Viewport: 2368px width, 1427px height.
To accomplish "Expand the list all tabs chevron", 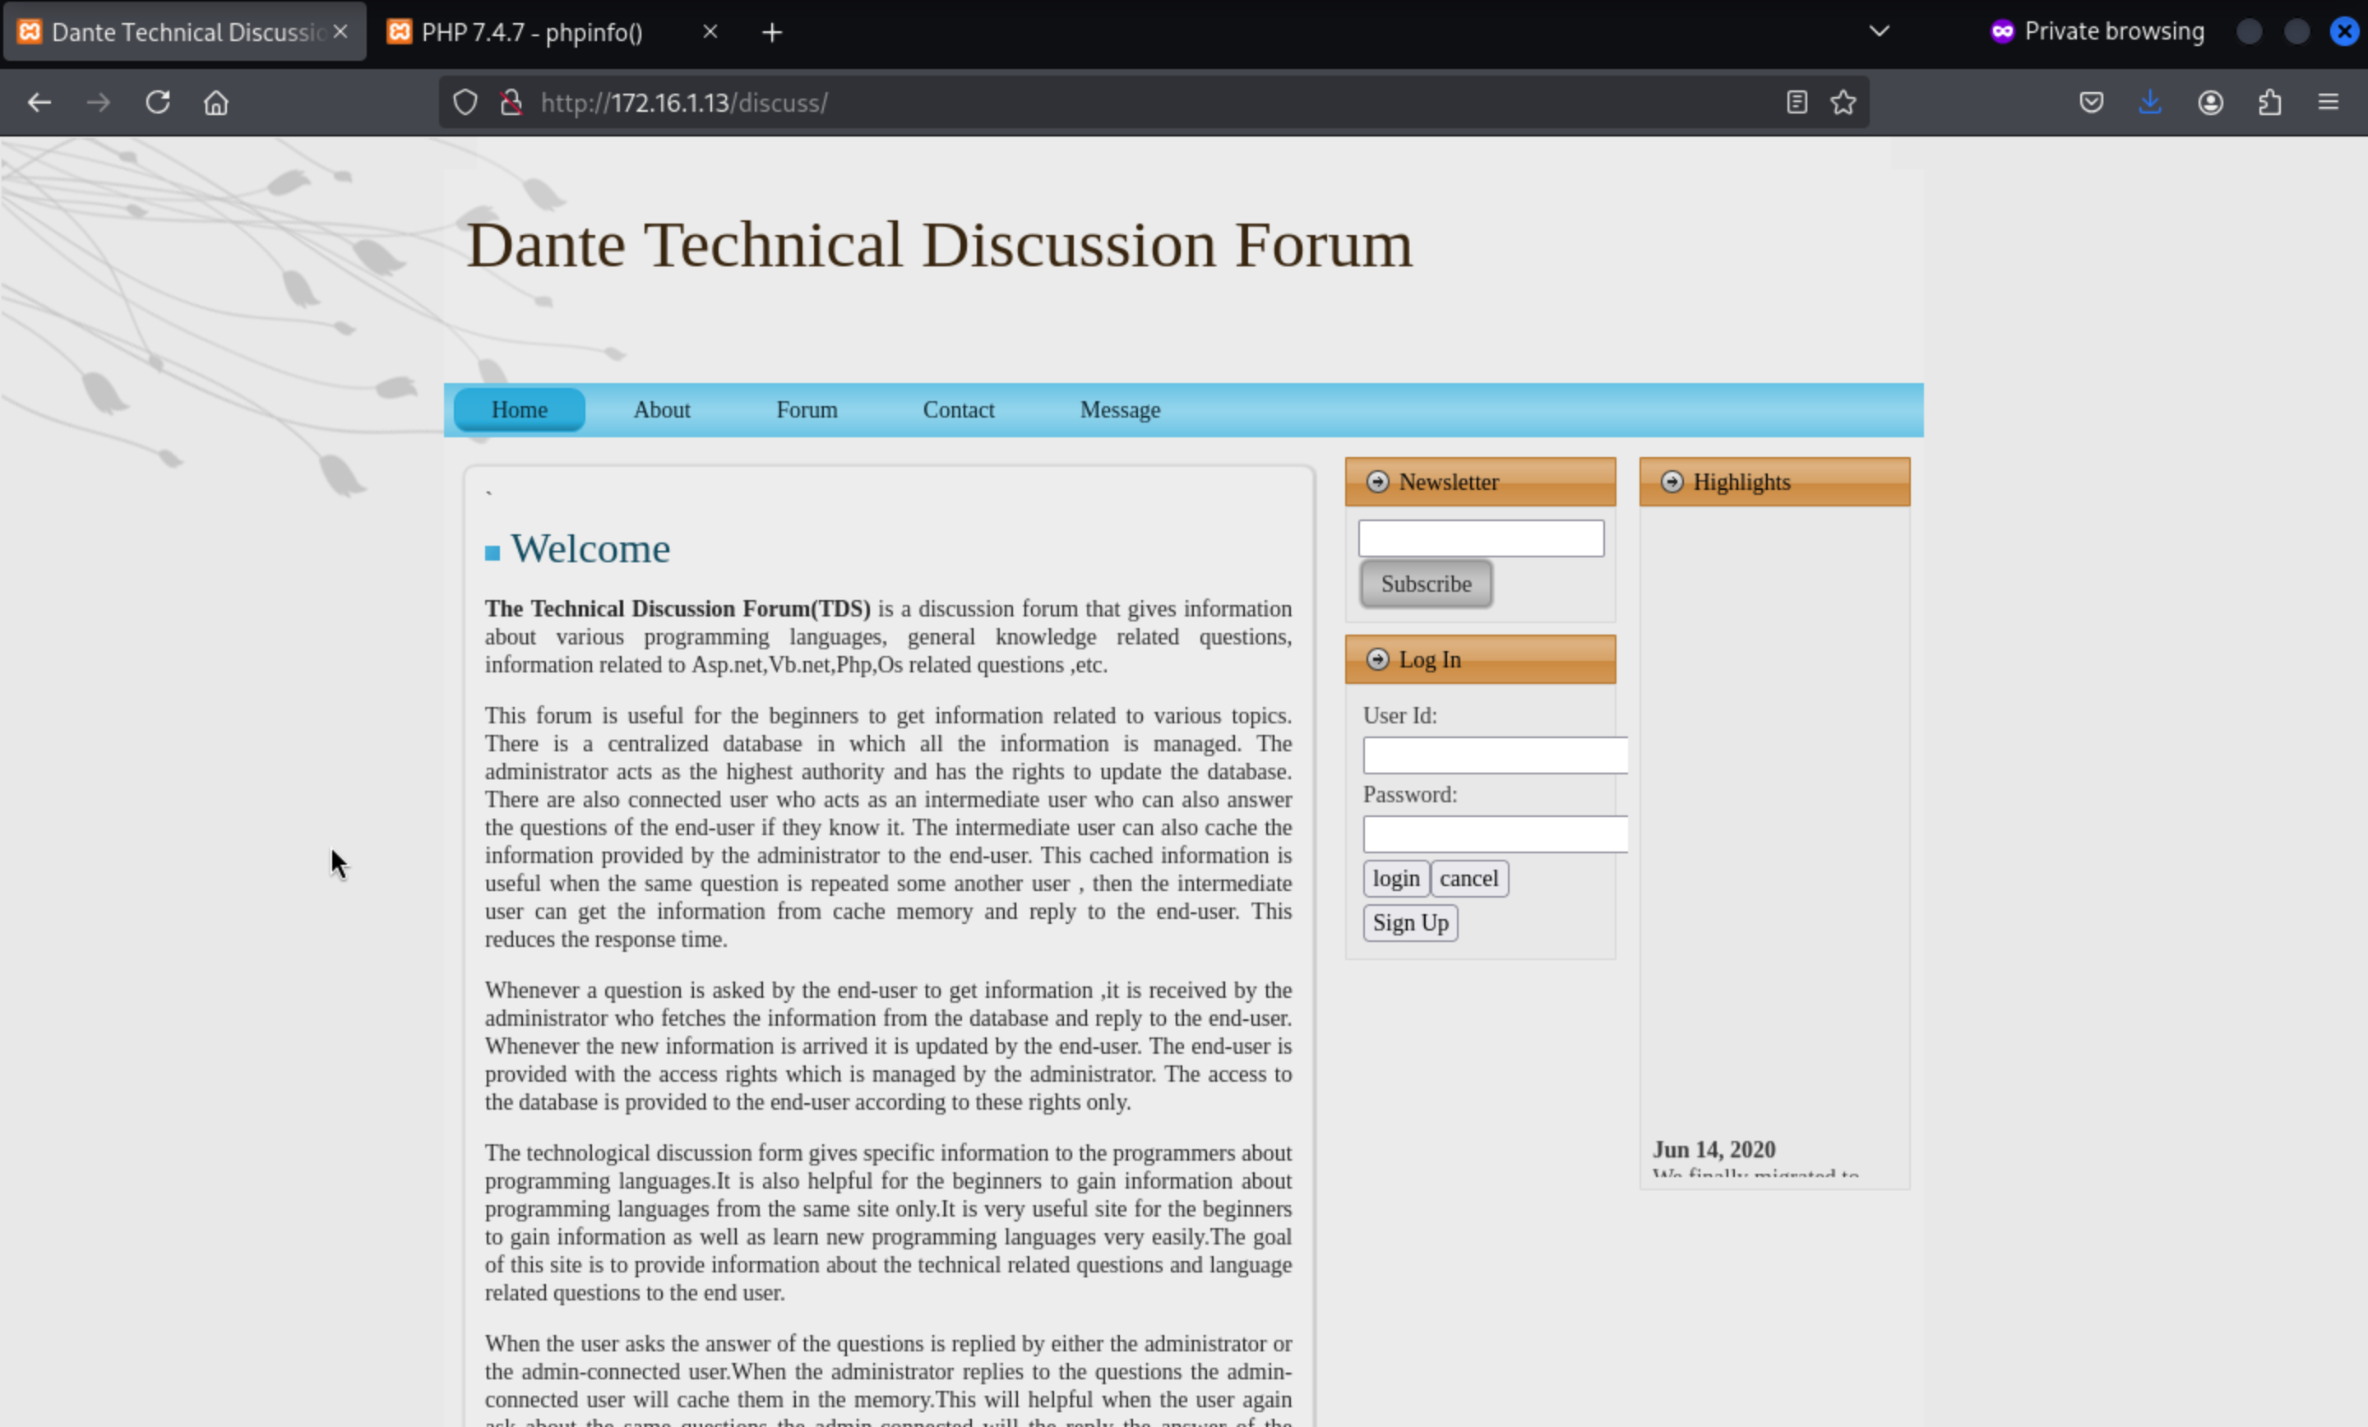I will 1879,32.
